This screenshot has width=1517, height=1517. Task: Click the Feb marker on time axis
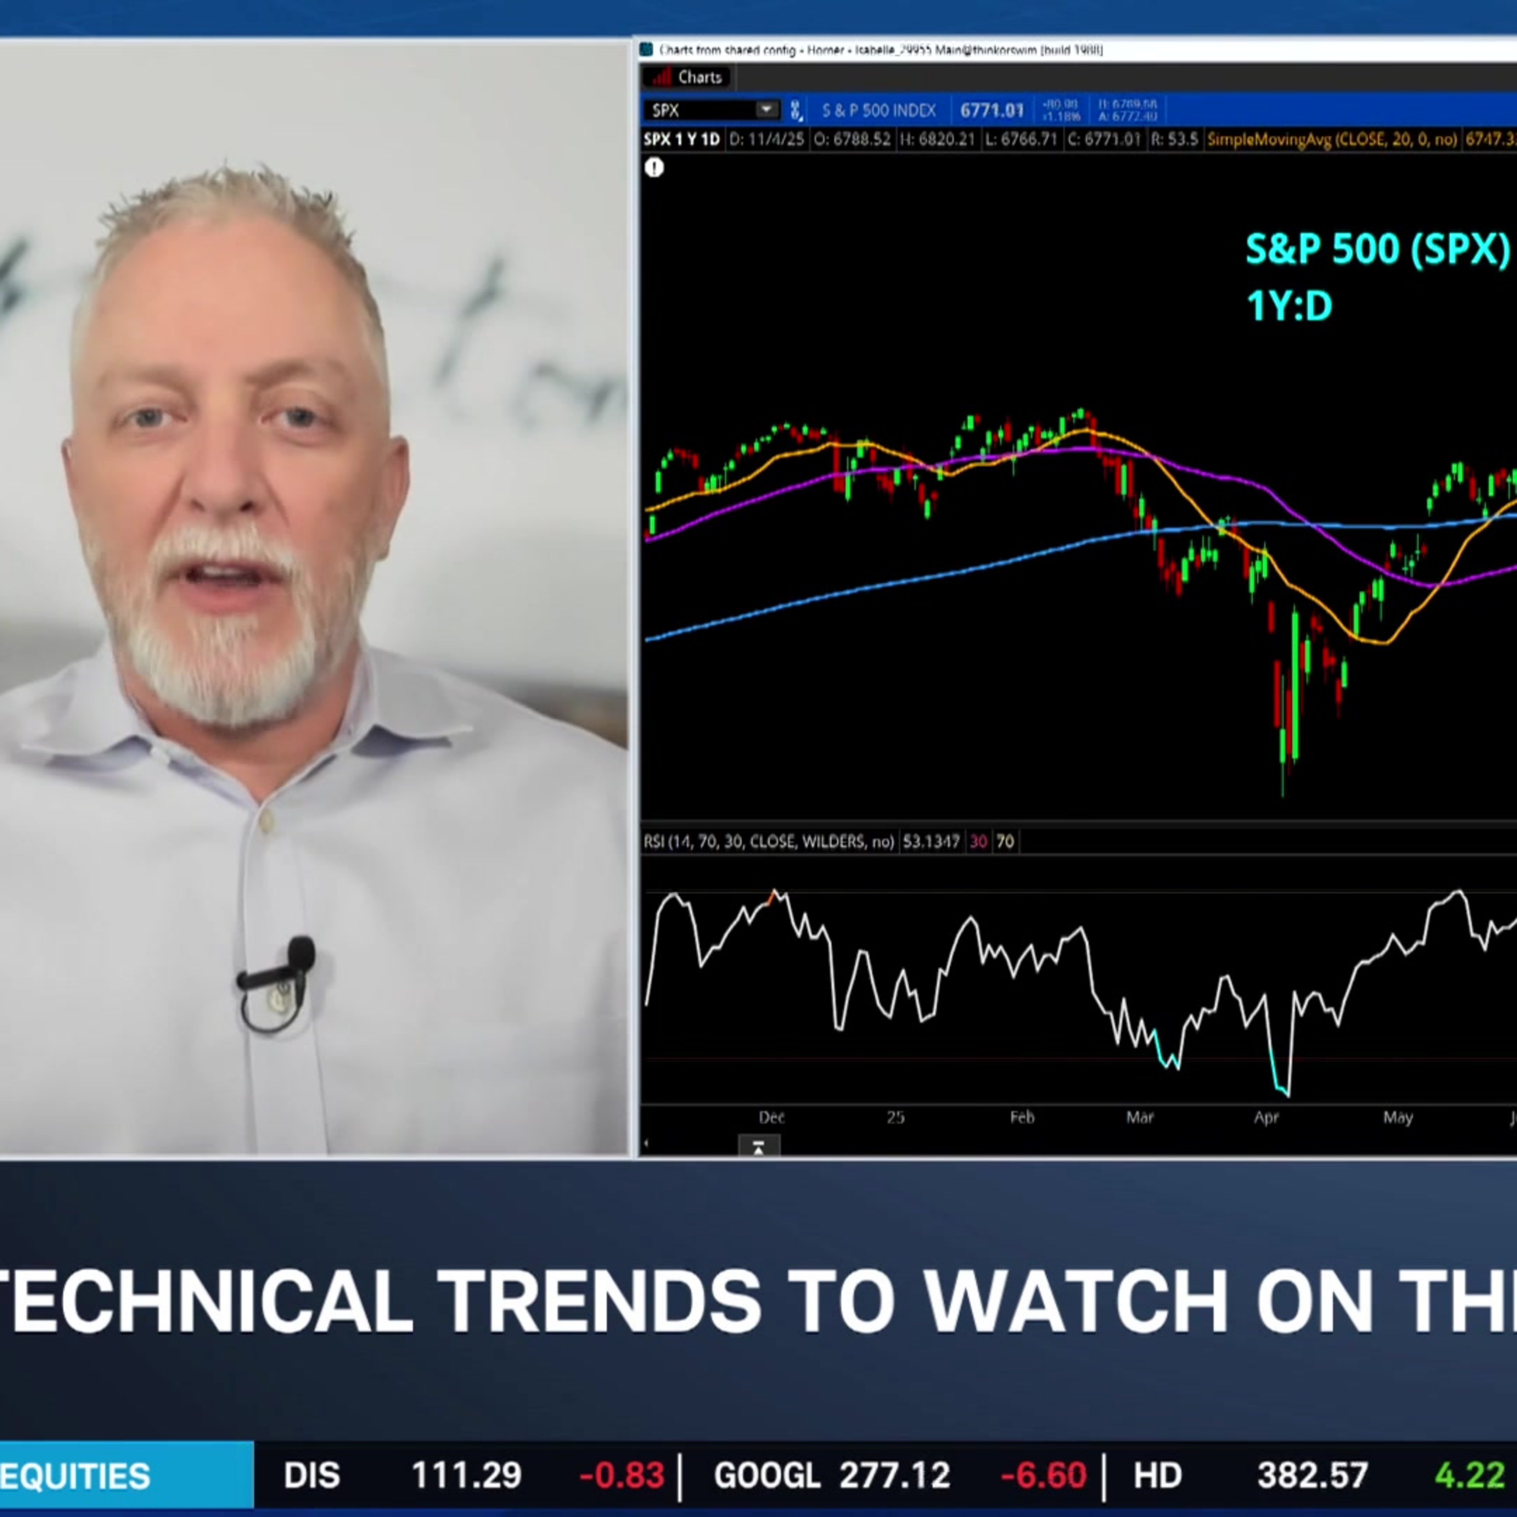[x=1021, y=1117]
